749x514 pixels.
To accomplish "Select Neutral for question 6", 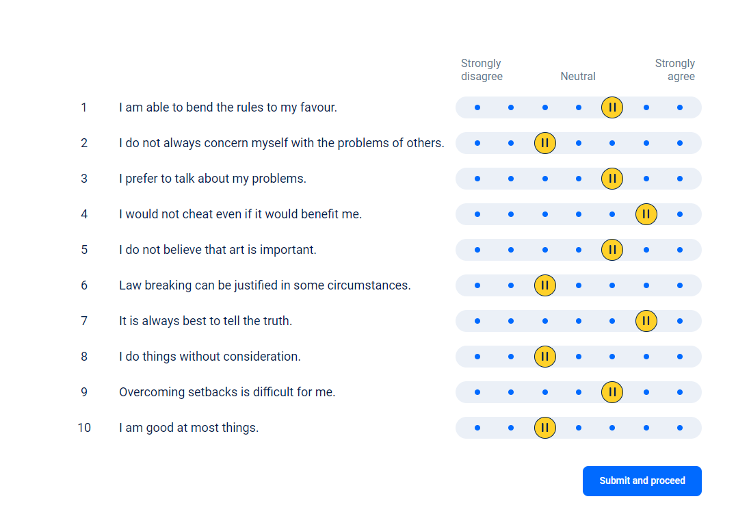I will (x=578, y=285).
